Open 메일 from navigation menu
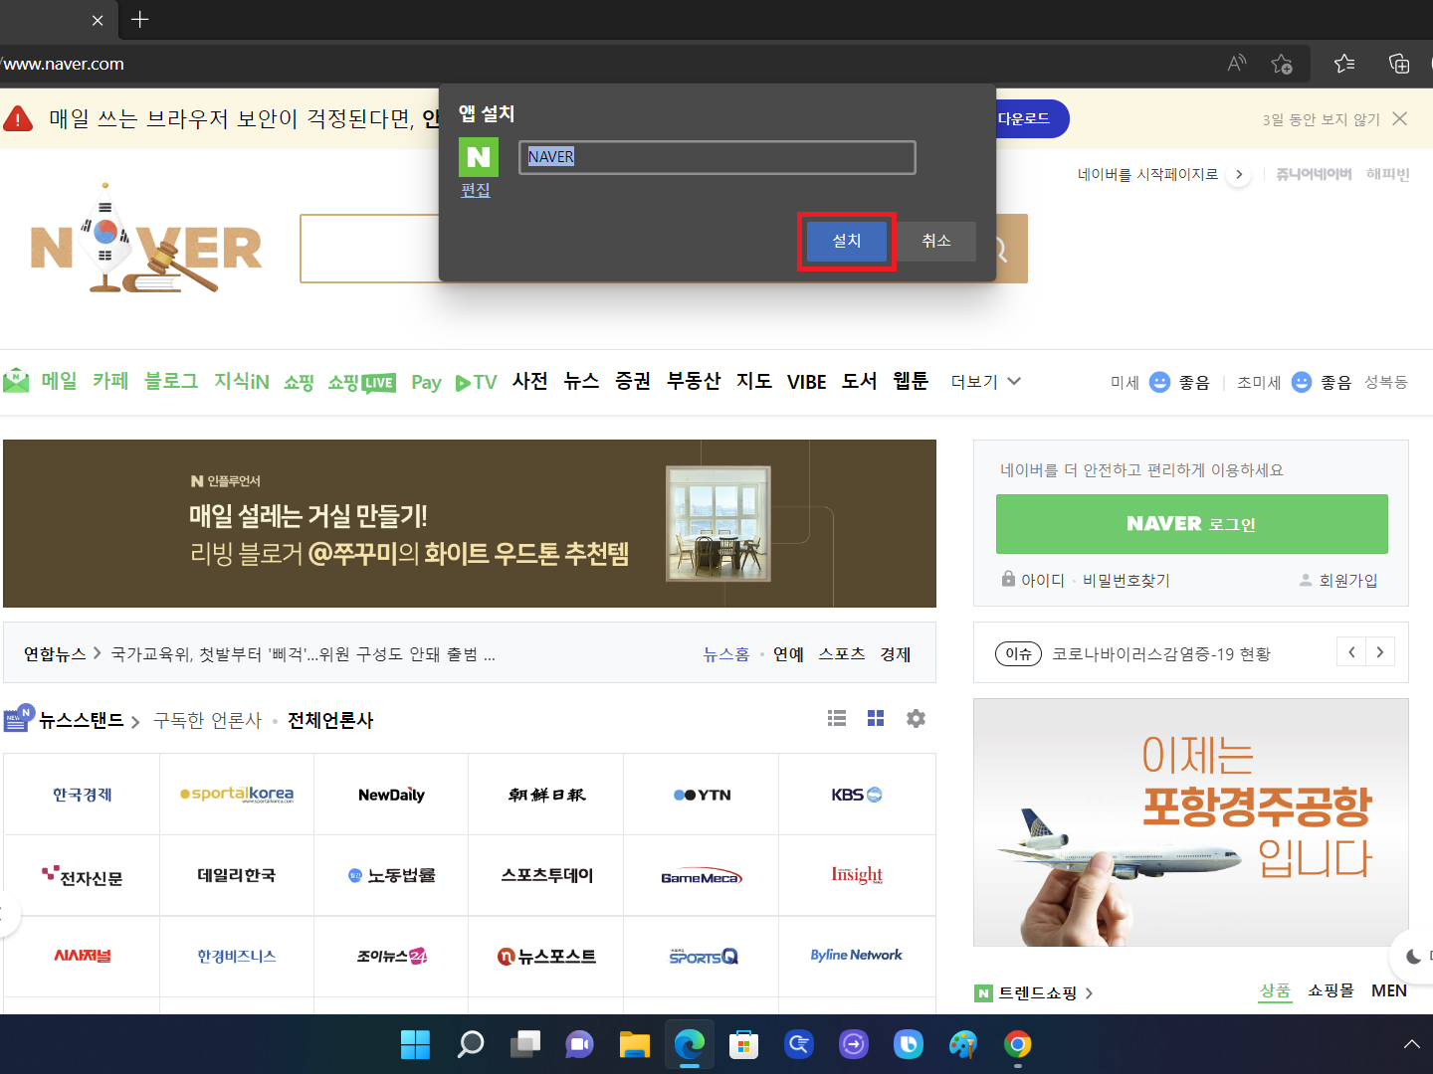Image resolution: width=1433 pixels, height=1074 pixels. (x=59, y=381)
